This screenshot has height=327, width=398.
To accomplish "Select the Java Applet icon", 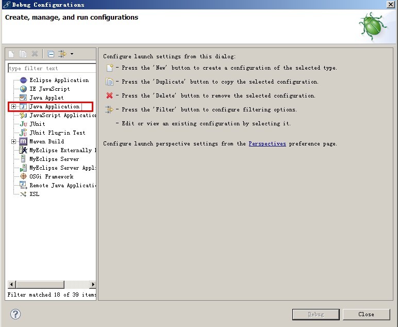I will (x=23, y=97).
